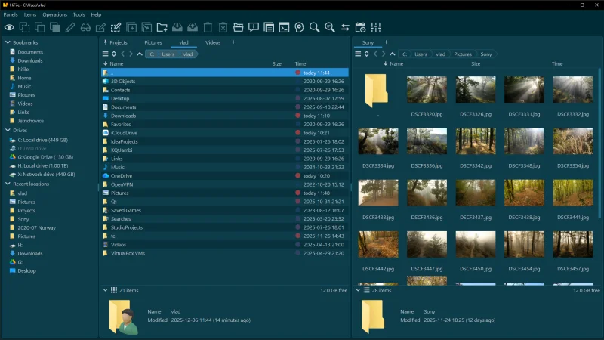Click left panel up-down sort arrows
Screen dimensions: 604x340
click(114, 54)
